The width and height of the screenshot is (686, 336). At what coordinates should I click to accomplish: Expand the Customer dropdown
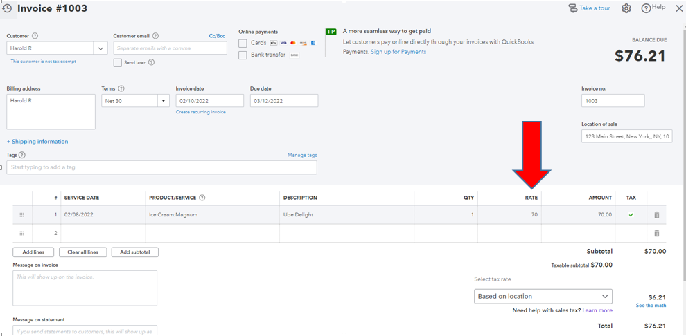(x=100, y=48)
